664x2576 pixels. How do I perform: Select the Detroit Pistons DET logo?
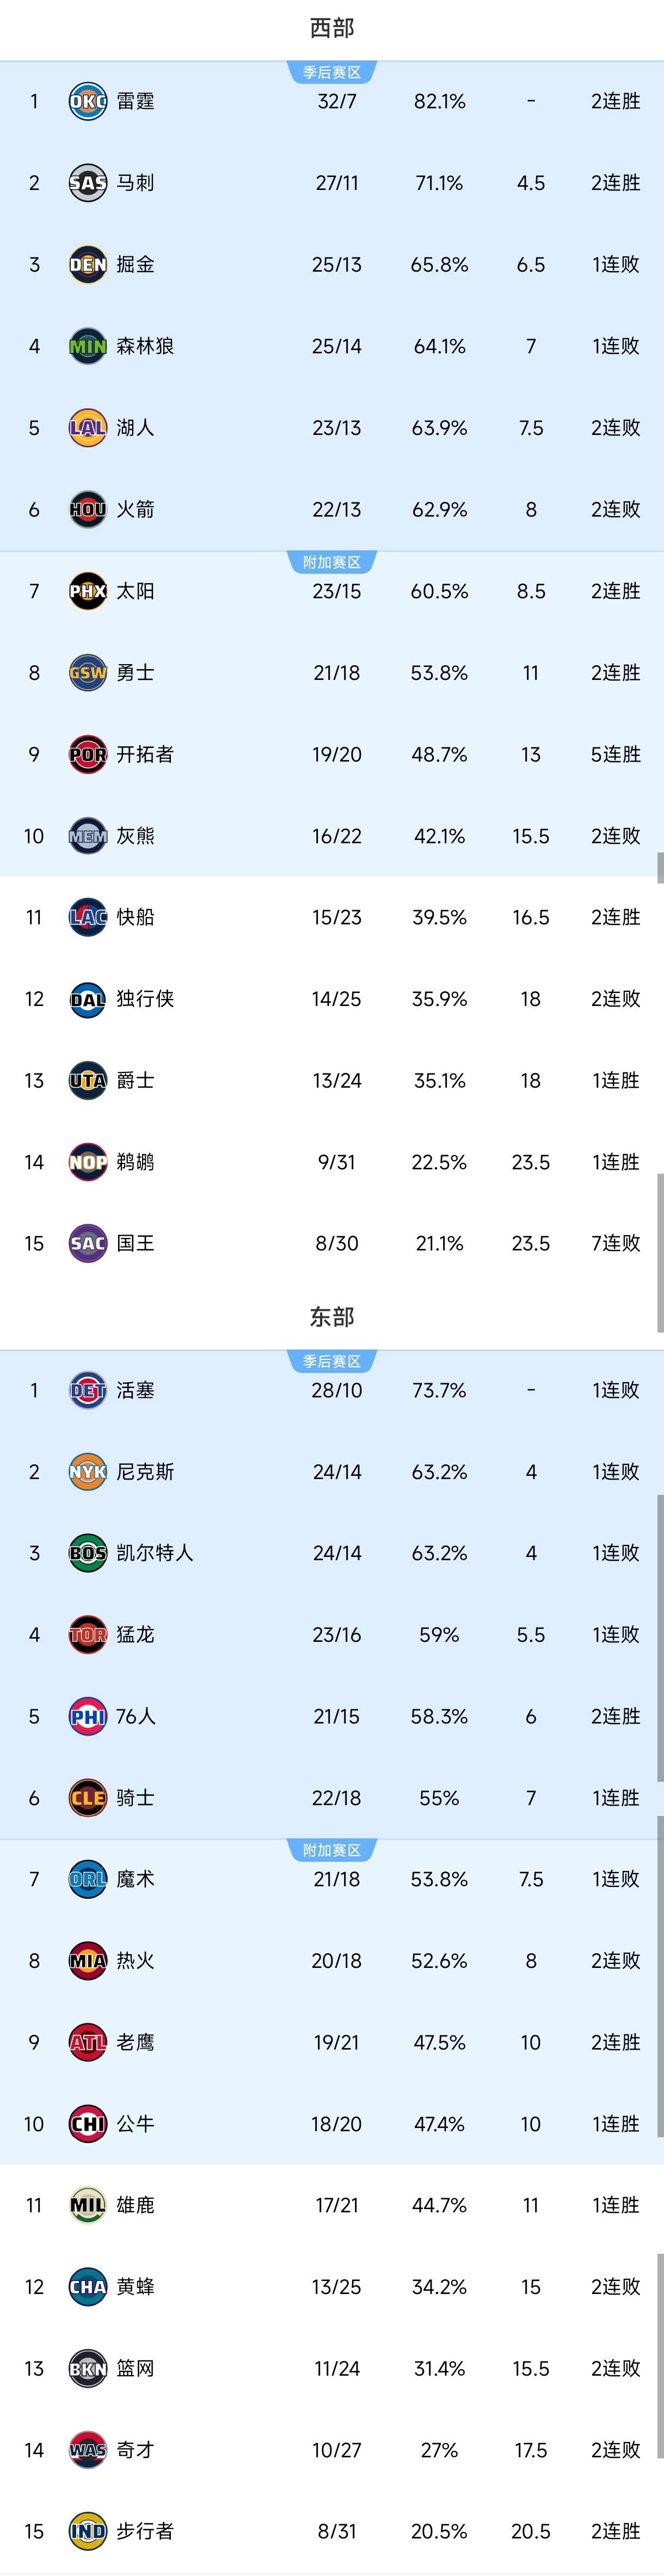coord(87,1390)
